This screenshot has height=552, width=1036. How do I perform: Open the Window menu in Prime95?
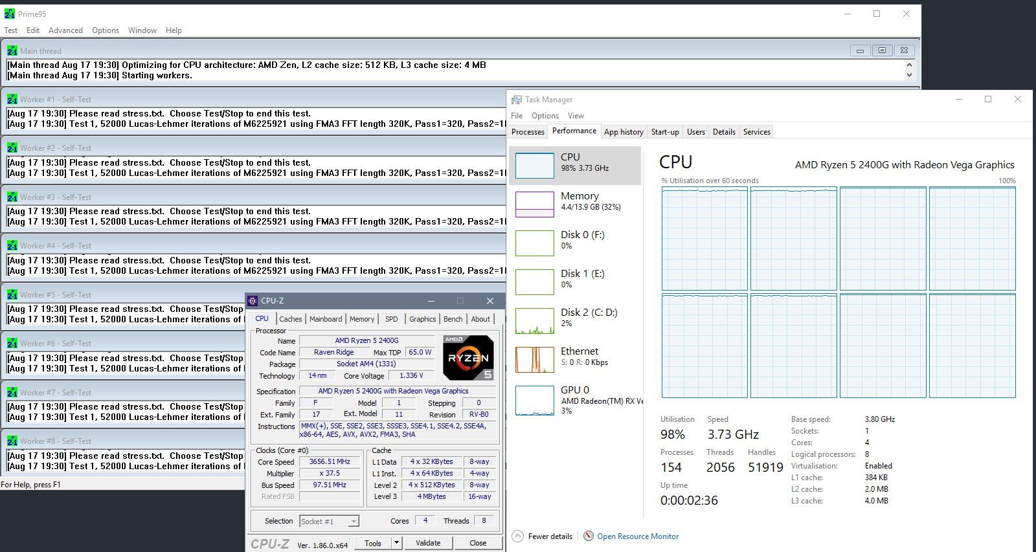(x=142, y=30)
